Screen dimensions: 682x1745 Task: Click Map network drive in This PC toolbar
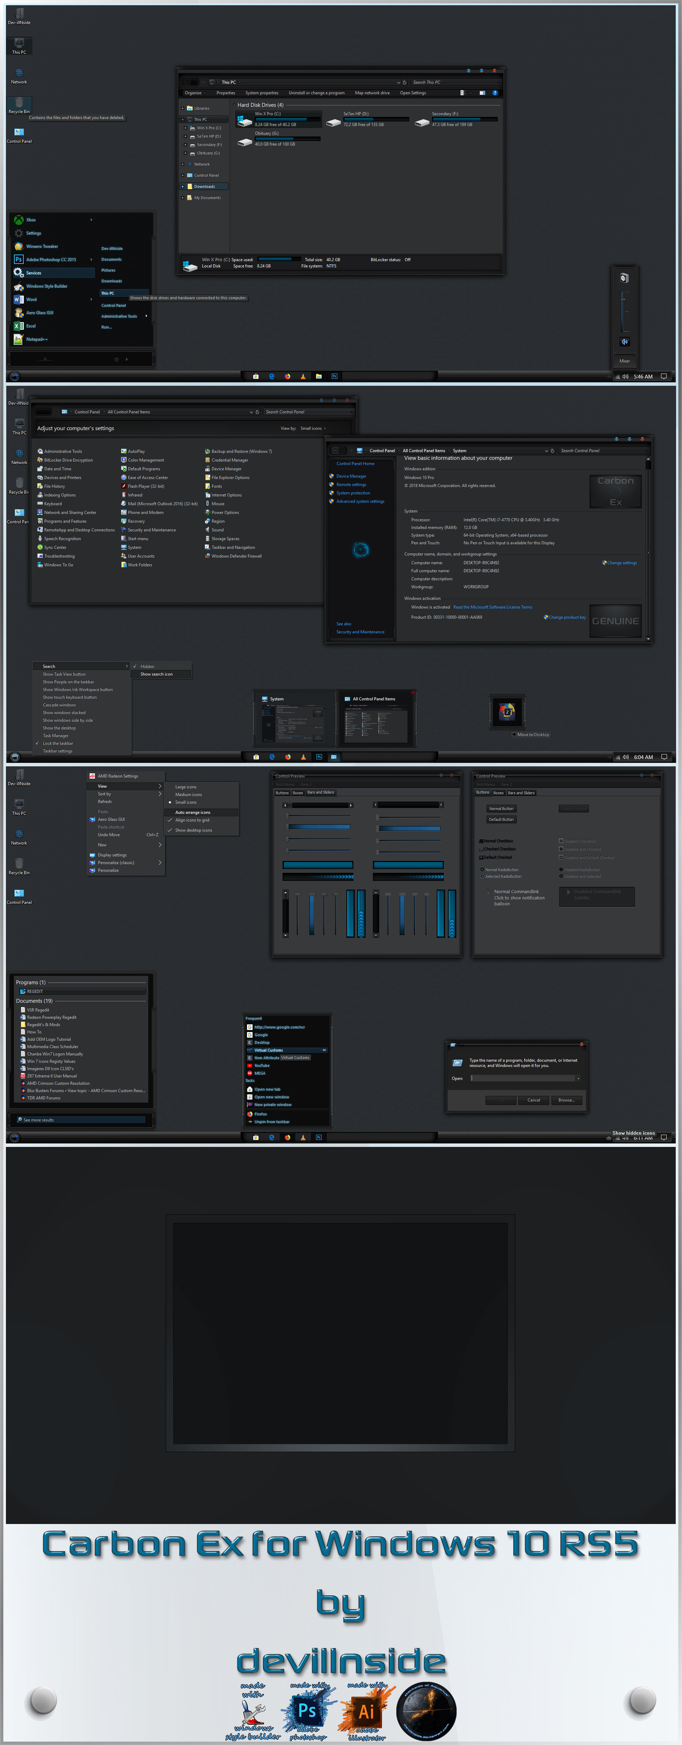tap(372, 93)
